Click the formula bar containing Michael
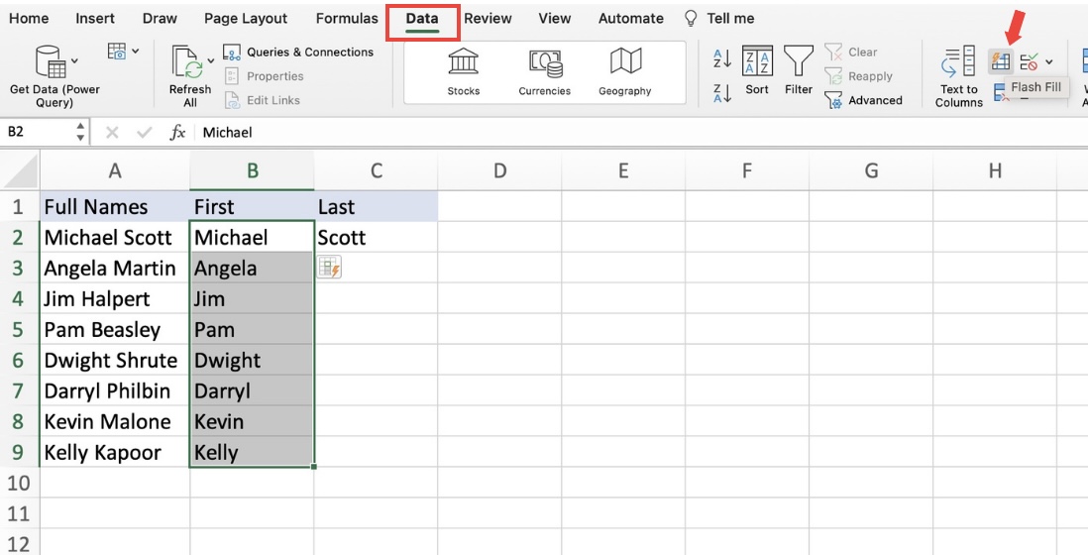This screenshot has height=555, width=1088. (x=642, y=132)
